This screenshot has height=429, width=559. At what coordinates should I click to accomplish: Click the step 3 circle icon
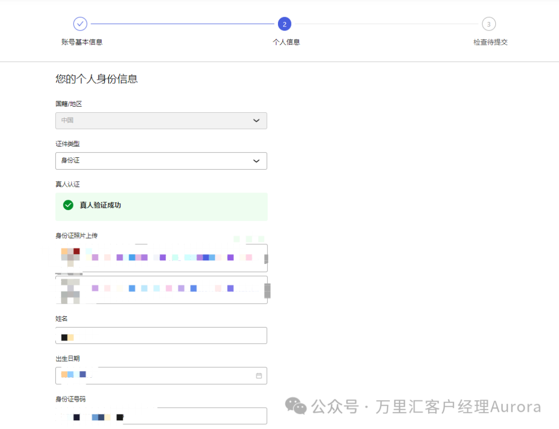click(489, 24)
